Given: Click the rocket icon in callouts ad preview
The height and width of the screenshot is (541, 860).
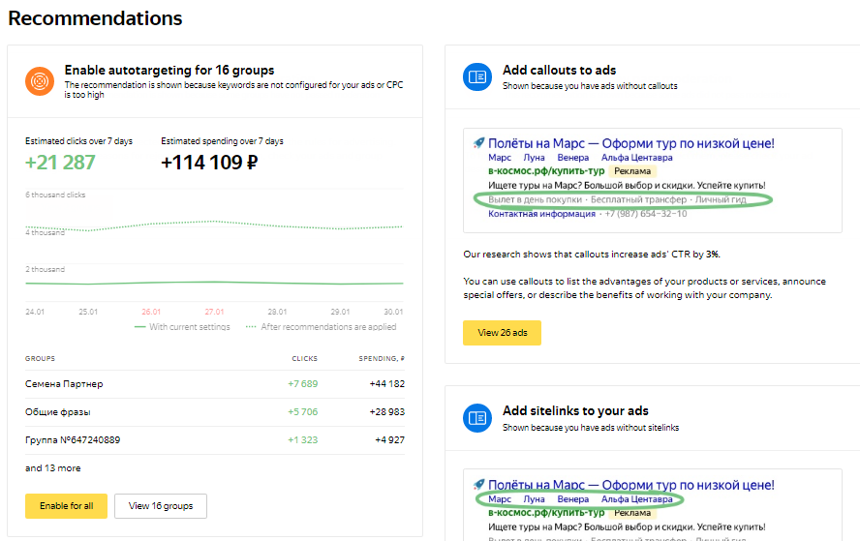Looking at the screenshot, I should 478,143.
